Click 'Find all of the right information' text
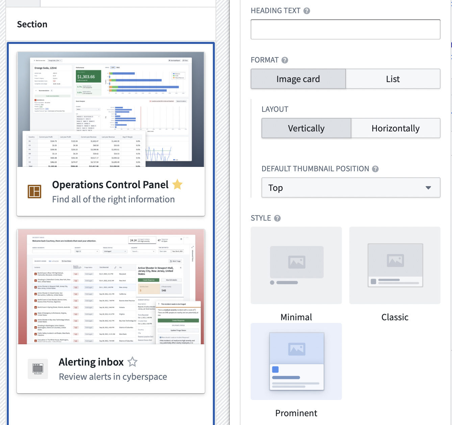 [114, 199]
